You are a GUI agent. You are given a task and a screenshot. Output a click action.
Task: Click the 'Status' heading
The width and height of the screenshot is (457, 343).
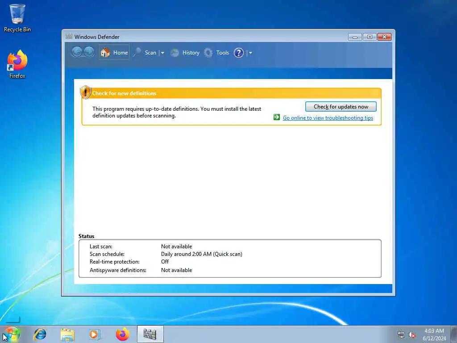86,236
